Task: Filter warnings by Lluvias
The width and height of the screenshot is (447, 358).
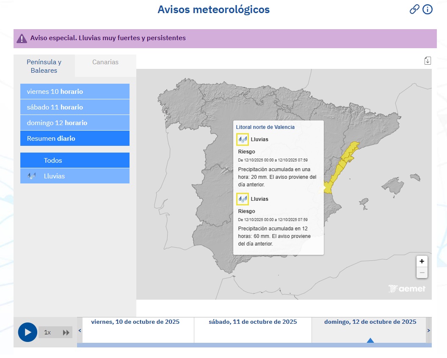Action: 75,176
